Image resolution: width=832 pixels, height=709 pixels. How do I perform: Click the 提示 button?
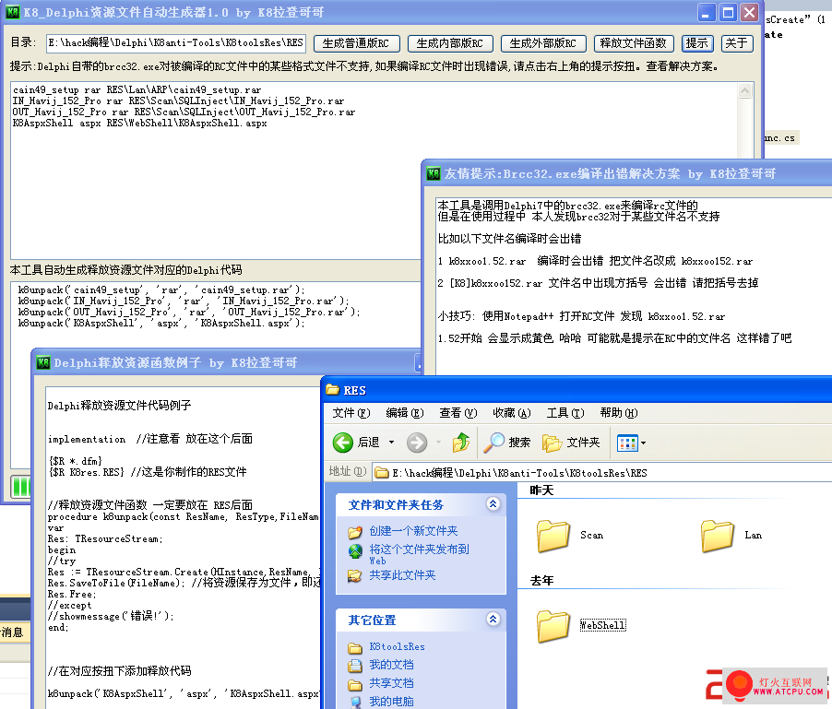697,43
